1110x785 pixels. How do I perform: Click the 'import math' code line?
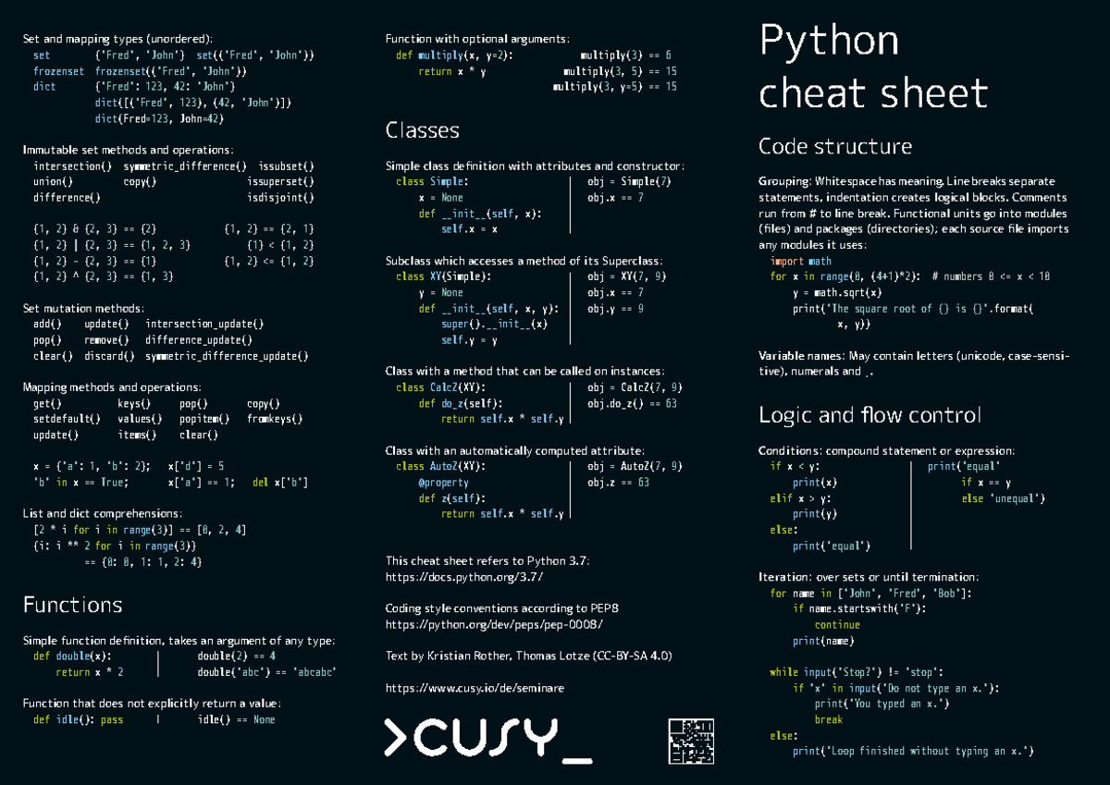[x=801, y=261]
